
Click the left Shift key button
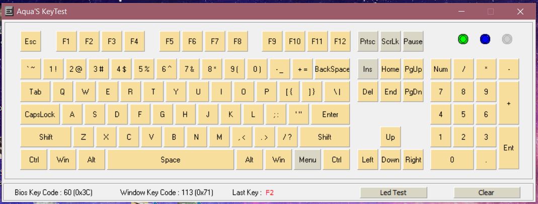coord(46,137)
